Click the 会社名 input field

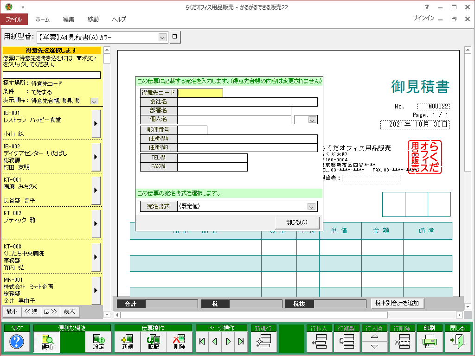coord(248,102)
